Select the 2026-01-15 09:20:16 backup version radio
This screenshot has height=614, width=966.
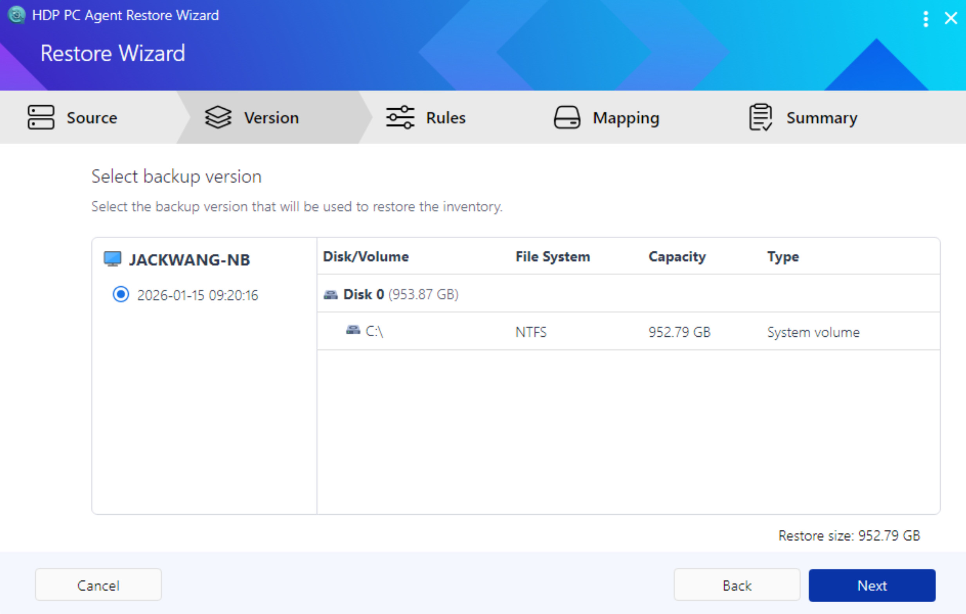tap(121, 294)
